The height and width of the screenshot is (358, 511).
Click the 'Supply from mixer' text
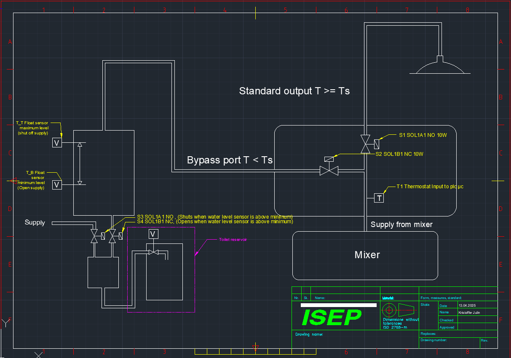point(401,224)
